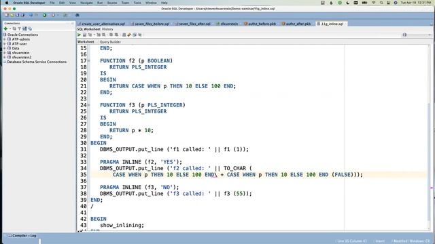Viewport: 435px width, 244px height.
Task: Expand the ATP-user connection node
Action: click(5, 43)
